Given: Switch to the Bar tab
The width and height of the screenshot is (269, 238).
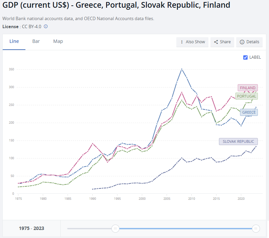Looking at the screenshot, I should tap(36, 41).
